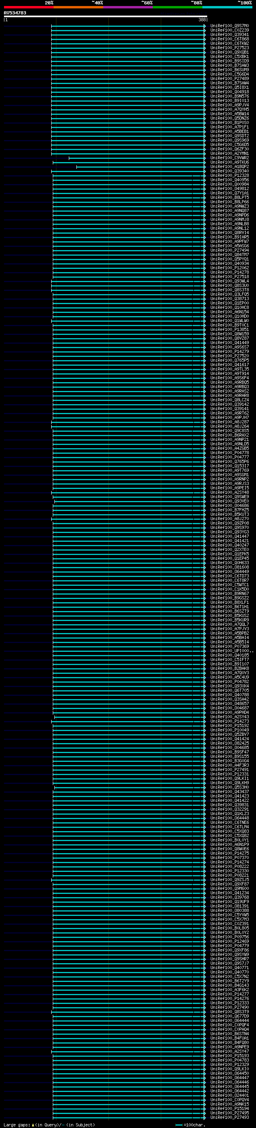This screenshot has height=1128, width=256.
Task: Select hit label UniRef100_B6SUM9
Action: (230, 70)
